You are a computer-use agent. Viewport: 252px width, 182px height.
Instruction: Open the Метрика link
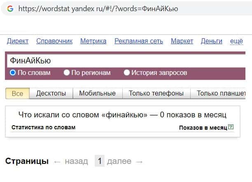(93, 41)
